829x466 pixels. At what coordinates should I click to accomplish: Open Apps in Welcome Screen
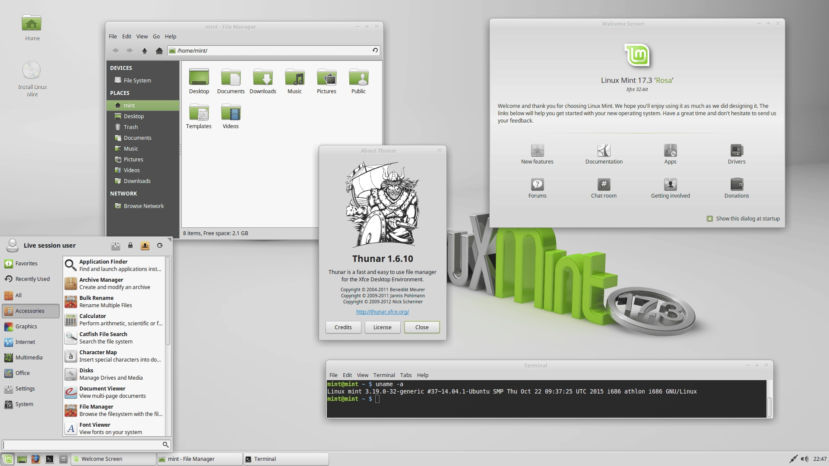click(x=671, y=154)
